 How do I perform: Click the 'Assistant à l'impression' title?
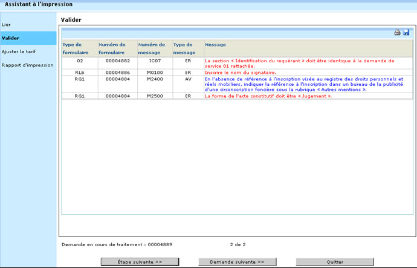click(x=39, y=4)
